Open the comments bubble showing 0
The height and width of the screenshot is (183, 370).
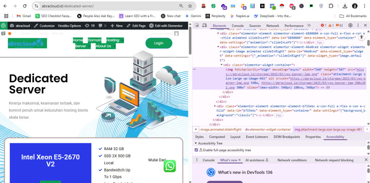point(102,26)
